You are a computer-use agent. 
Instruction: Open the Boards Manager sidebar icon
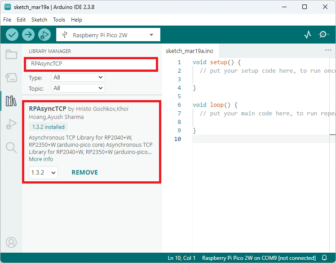11,78
